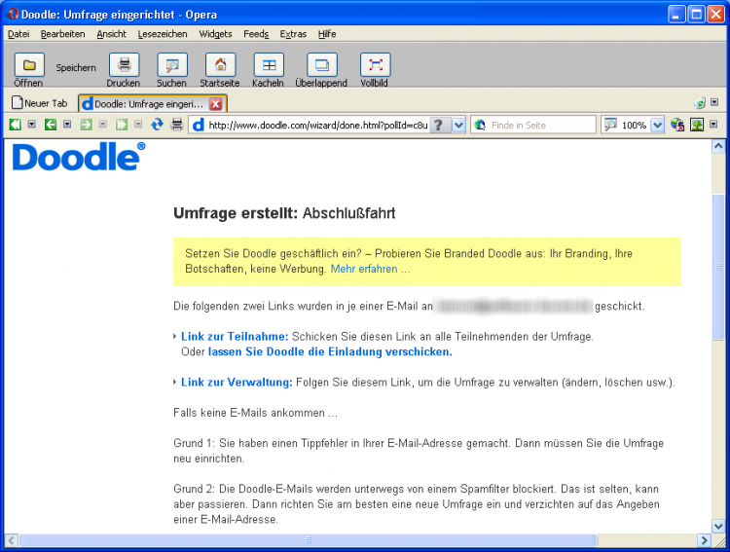
Task: Close the Doodle tab
Action: pos(216,103)
